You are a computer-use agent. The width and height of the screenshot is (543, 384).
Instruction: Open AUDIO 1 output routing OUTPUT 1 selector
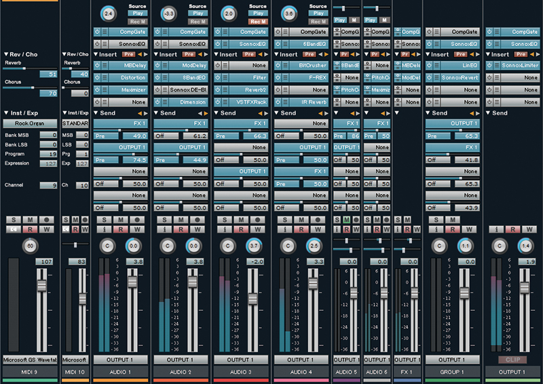click(x=121, y=360)
